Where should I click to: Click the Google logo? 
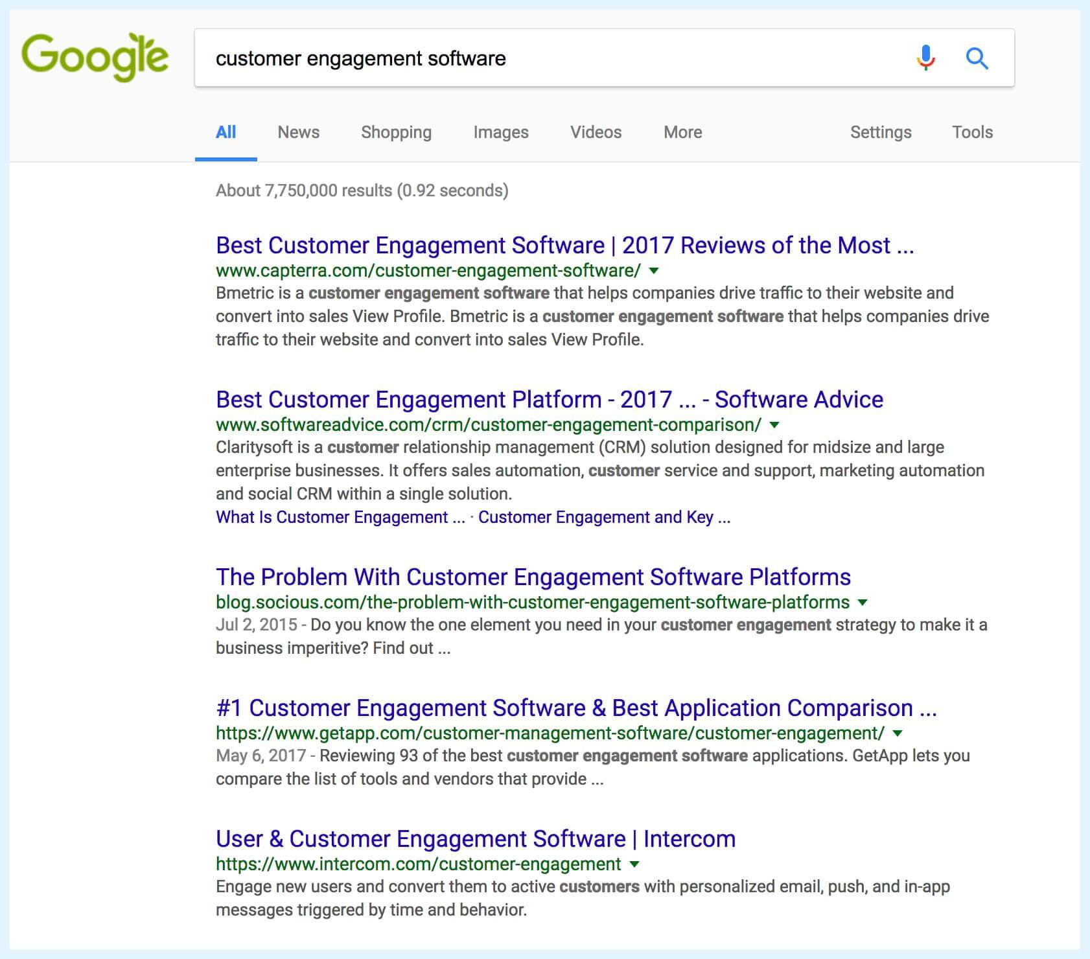[95, 57]
